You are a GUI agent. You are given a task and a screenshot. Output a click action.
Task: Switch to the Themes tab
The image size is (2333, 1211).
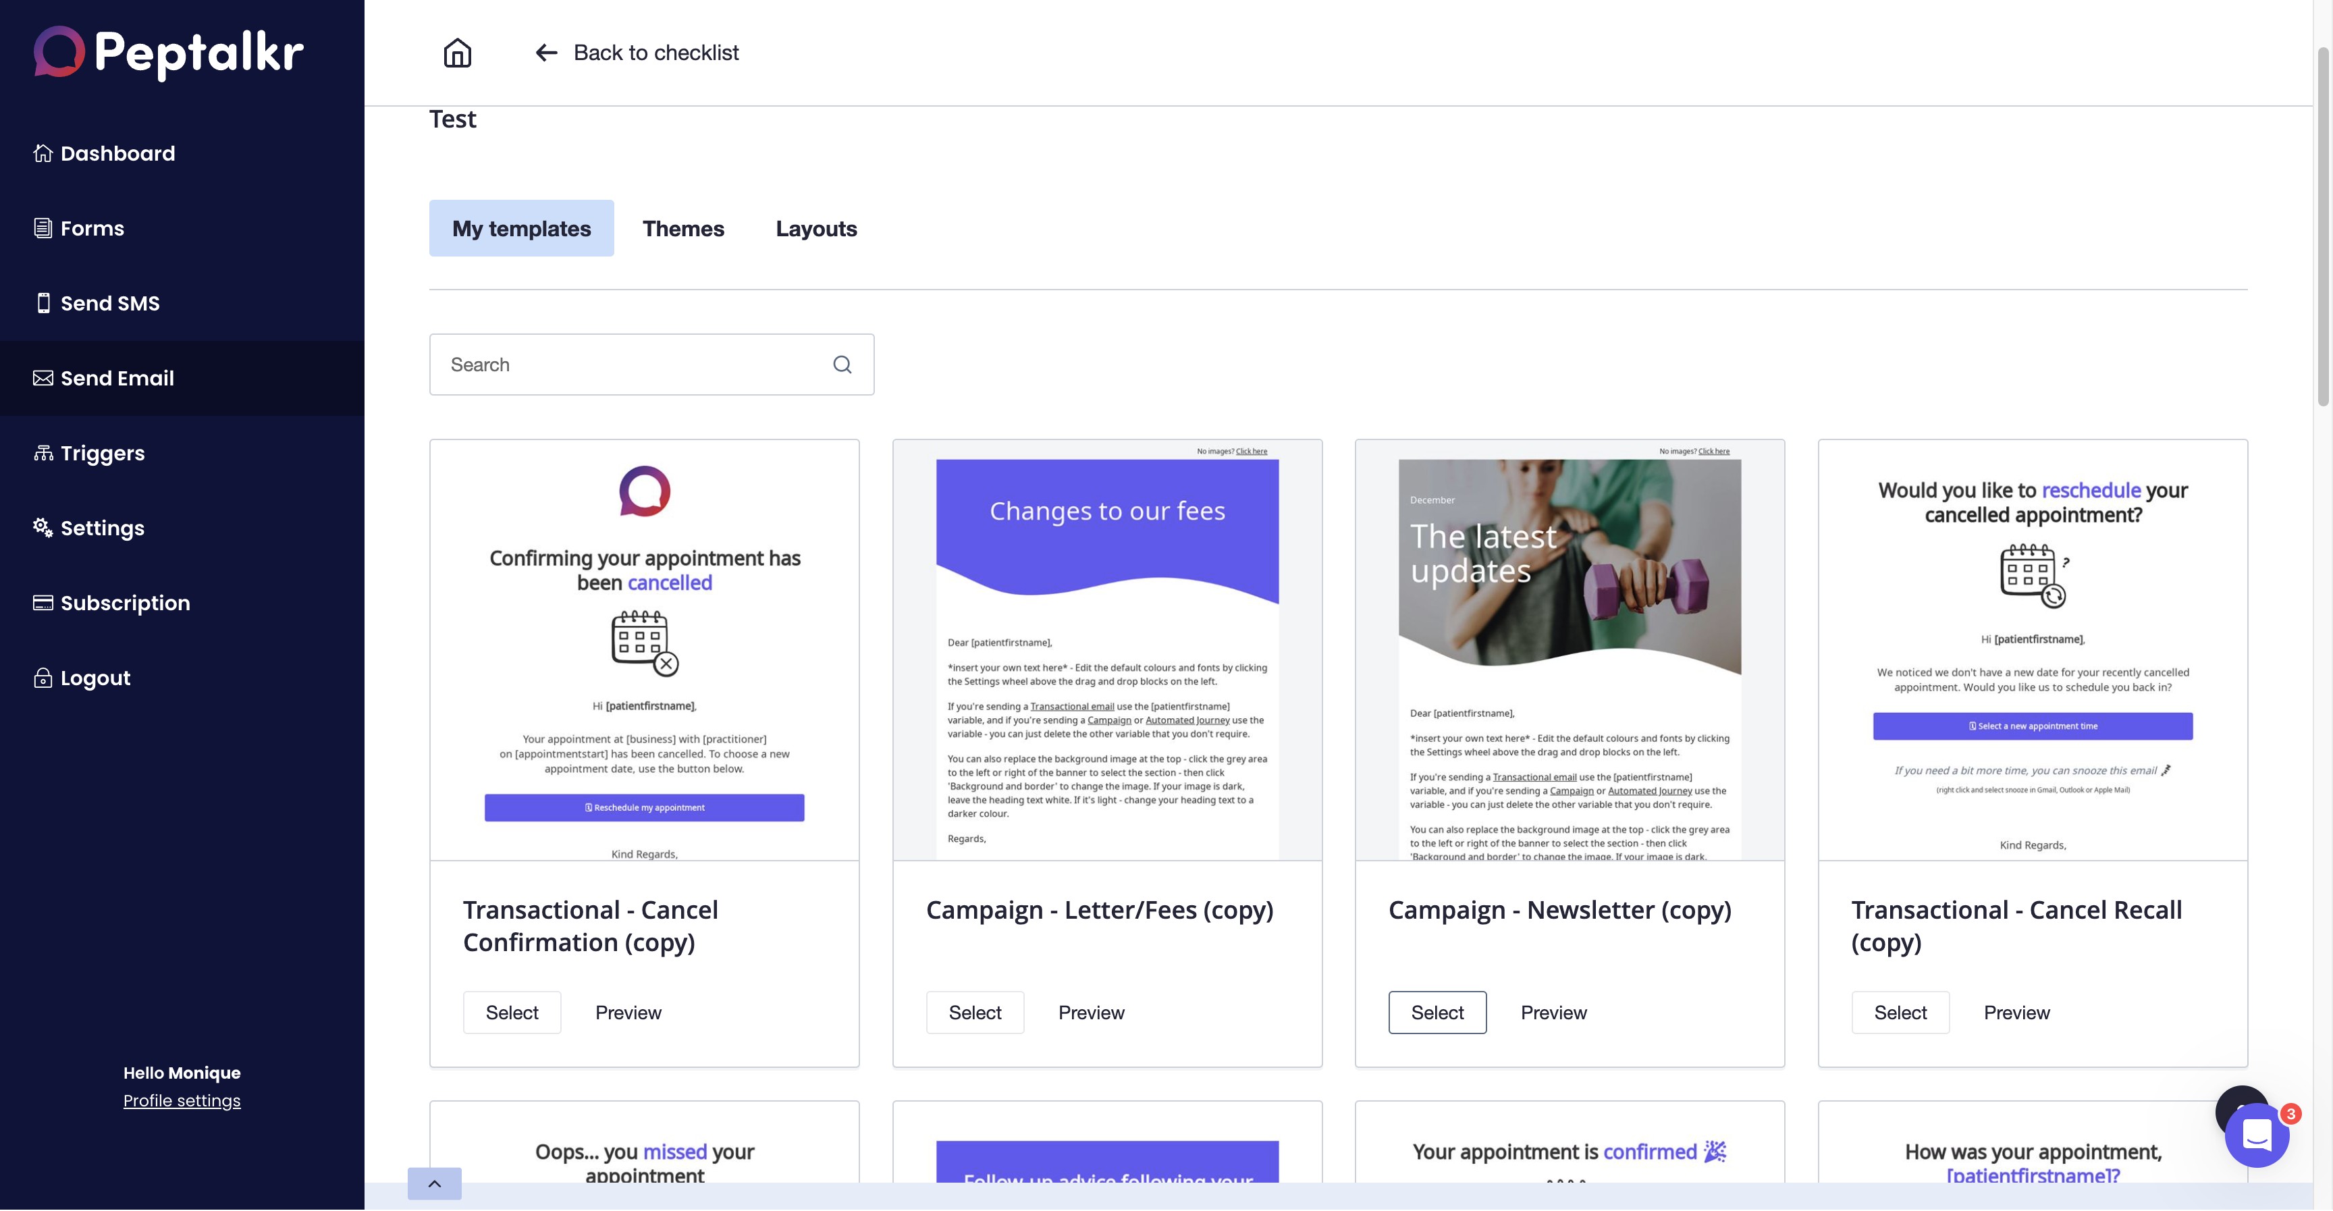click(x=683, y=228)
